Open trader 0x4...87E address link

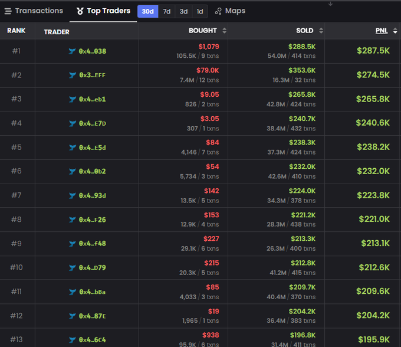pyautogui.click(x=93, y=316)
